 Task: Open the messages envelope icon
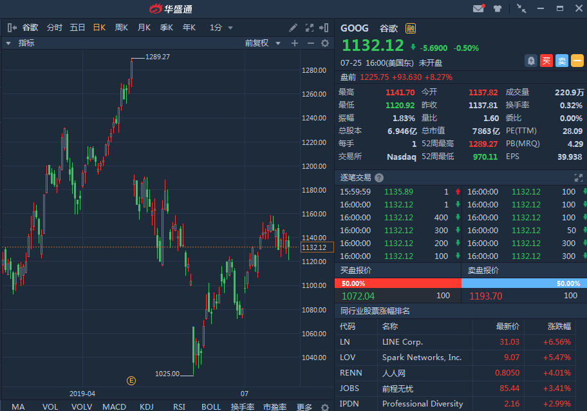(x=478, y=8)
